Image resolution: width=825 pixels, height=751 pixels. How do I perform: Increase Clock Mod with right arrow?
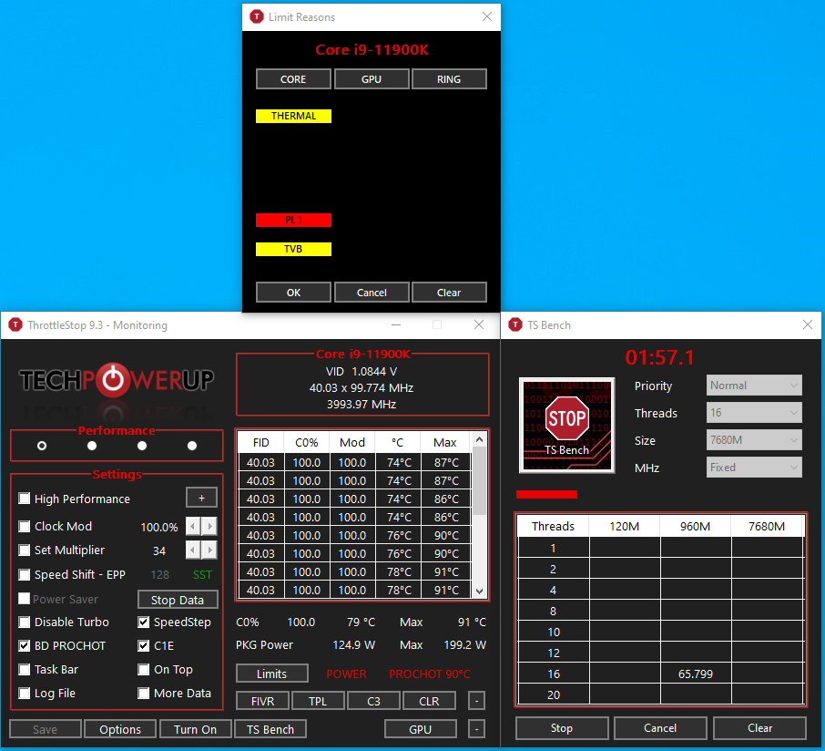(x=209, y=526)
